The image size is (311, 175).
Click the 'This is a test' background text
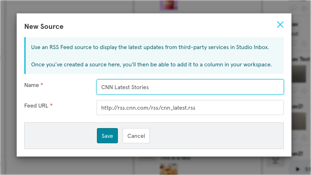click(x=175, y=158)
